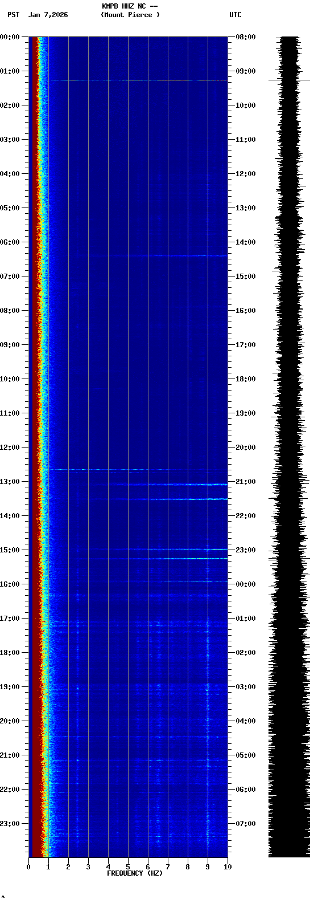Click the '(Mount Pierce )' subtitle
Image resolution: width=314 pixels, height=903 pixels.
130,15
